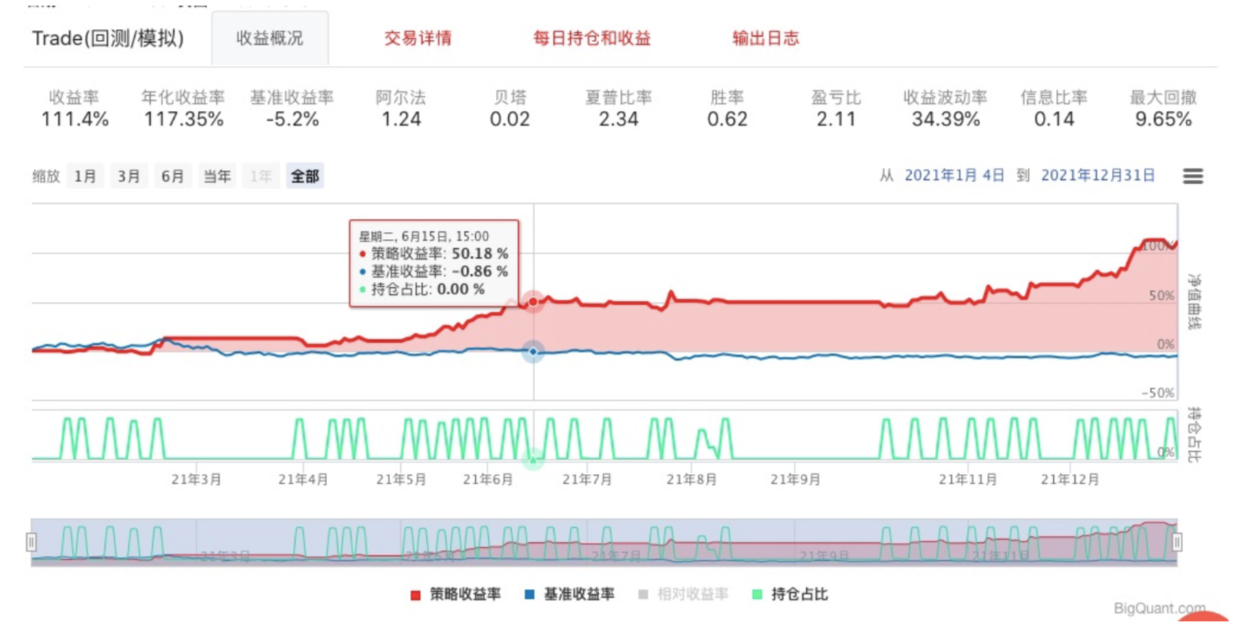Screen dimensions: 1246x628
Task: Select 当年 zoom range
Action: pyautogui.click(x=217, y=176)
